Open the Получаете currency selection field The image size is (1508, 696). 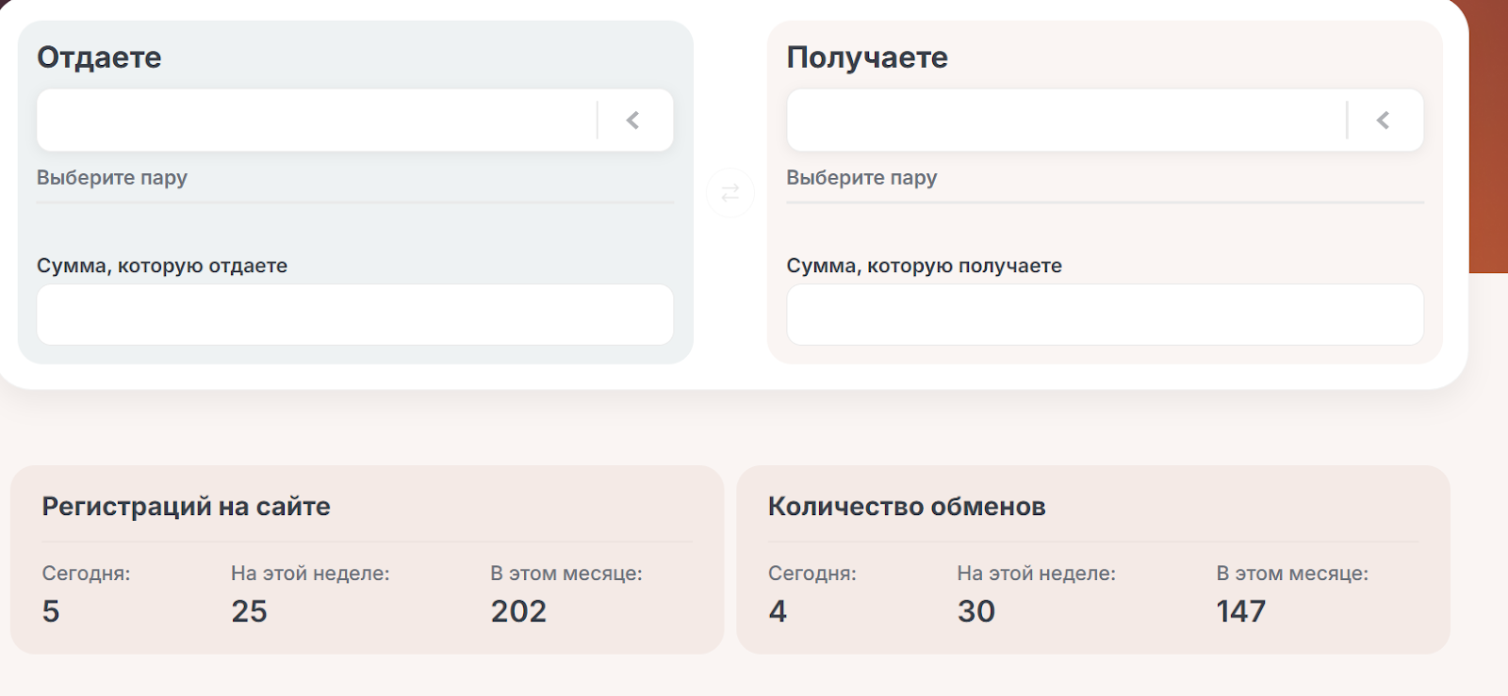1065,121
